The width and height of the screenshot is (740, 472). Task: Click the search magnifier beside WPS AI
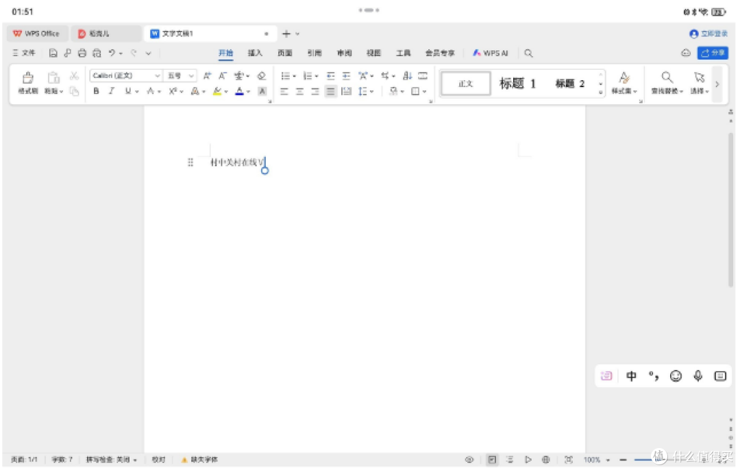point(528,53)
